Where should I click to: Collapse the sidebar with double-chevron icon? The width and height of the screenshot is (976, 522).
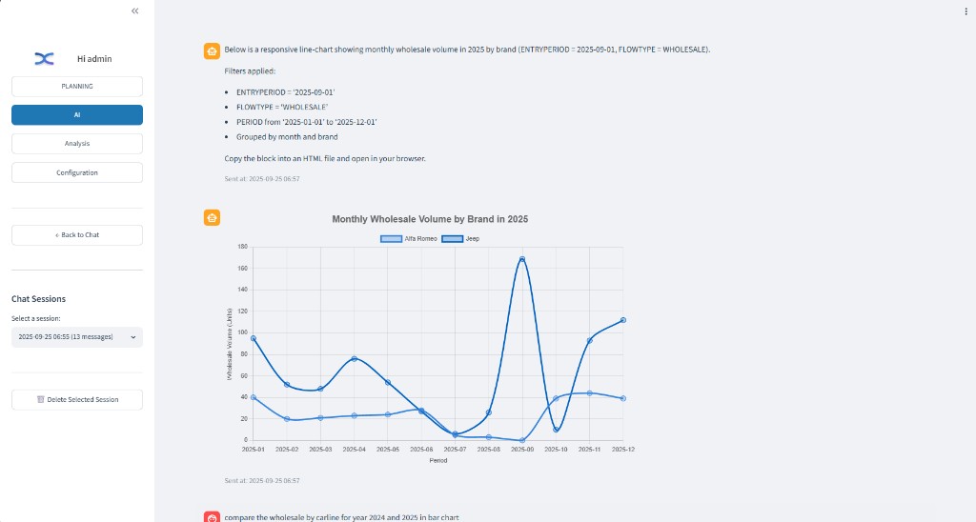135,10
